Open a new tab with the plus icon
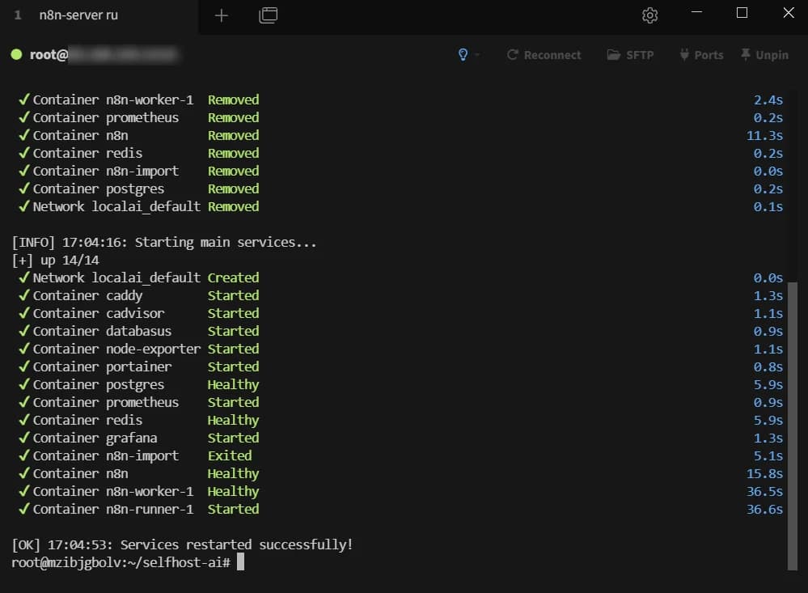This screenshot has height=593, width=808. [221, 15]
